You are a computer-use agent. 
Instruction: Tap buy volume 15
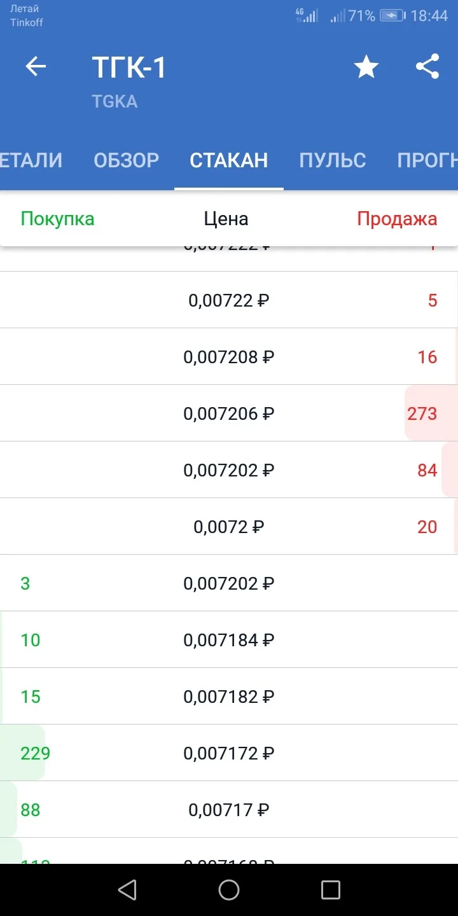[x=31, y=697]
